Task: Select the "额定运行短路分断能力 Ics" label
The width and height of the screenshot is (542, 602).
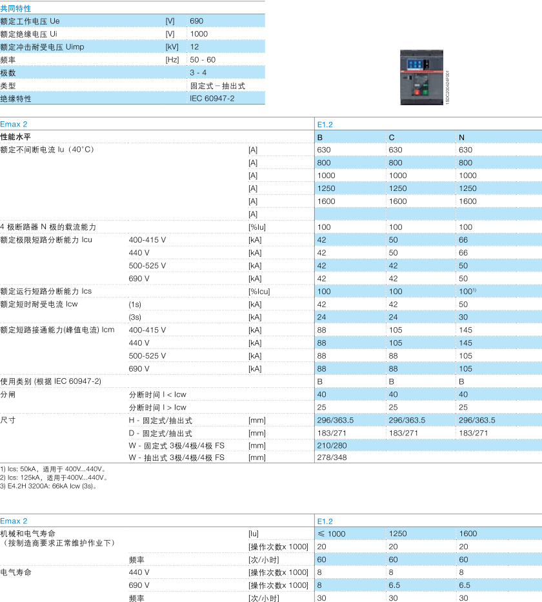Action: [x=46, y=292]
